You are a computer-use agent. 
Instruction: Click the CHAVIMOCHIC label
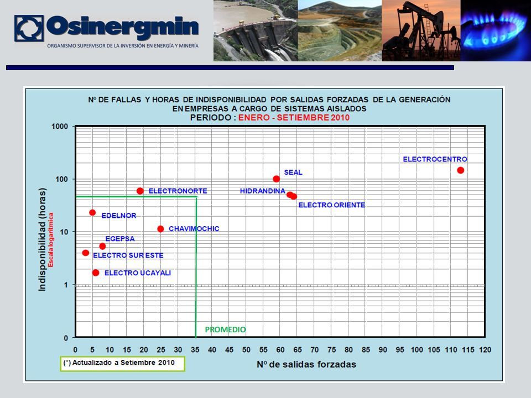tap(194, 229)
